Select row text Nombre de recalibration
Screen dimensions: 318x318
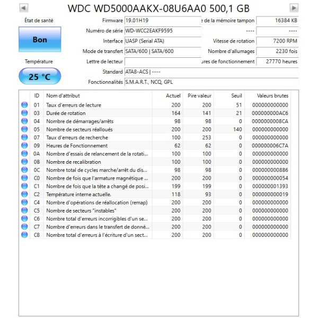[x=74, y=162]
